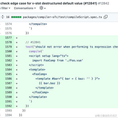This screenshot has width=118, height=118.
Task: Click the green diffstat blocks indicator
Action: click(16, 17)
